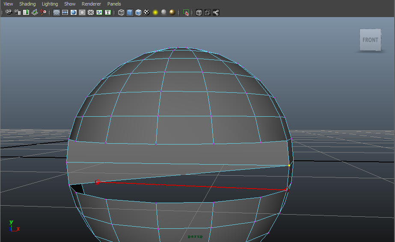Open the View menu
Viewport: 395px width, 242px height.
(8, 4)
